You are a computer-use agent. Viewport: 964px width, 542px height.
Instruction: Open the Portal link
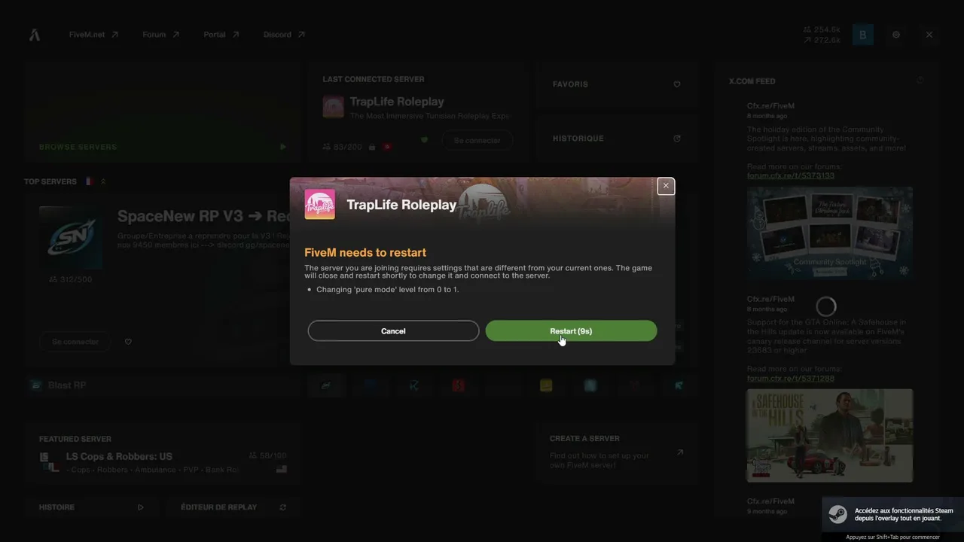221,35
